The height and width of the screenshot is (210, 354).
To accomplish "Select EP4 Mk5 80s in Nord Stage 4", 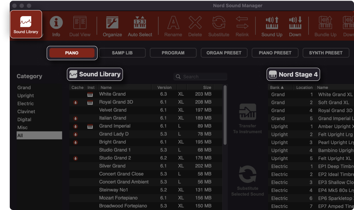I will point(311,191).
